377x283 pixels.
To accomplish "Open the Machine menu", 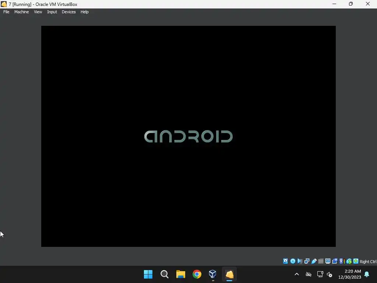I will [x=21, y=12].
